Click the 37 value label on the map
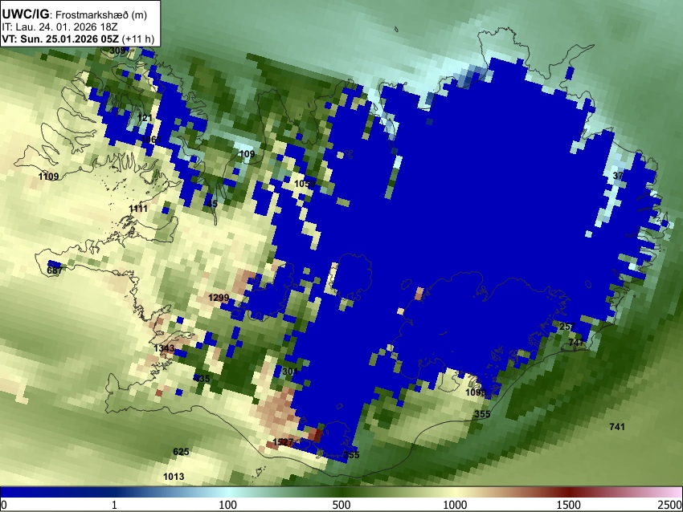The height and width of the screenshot is (512, 683). click(x=618, y=176)
